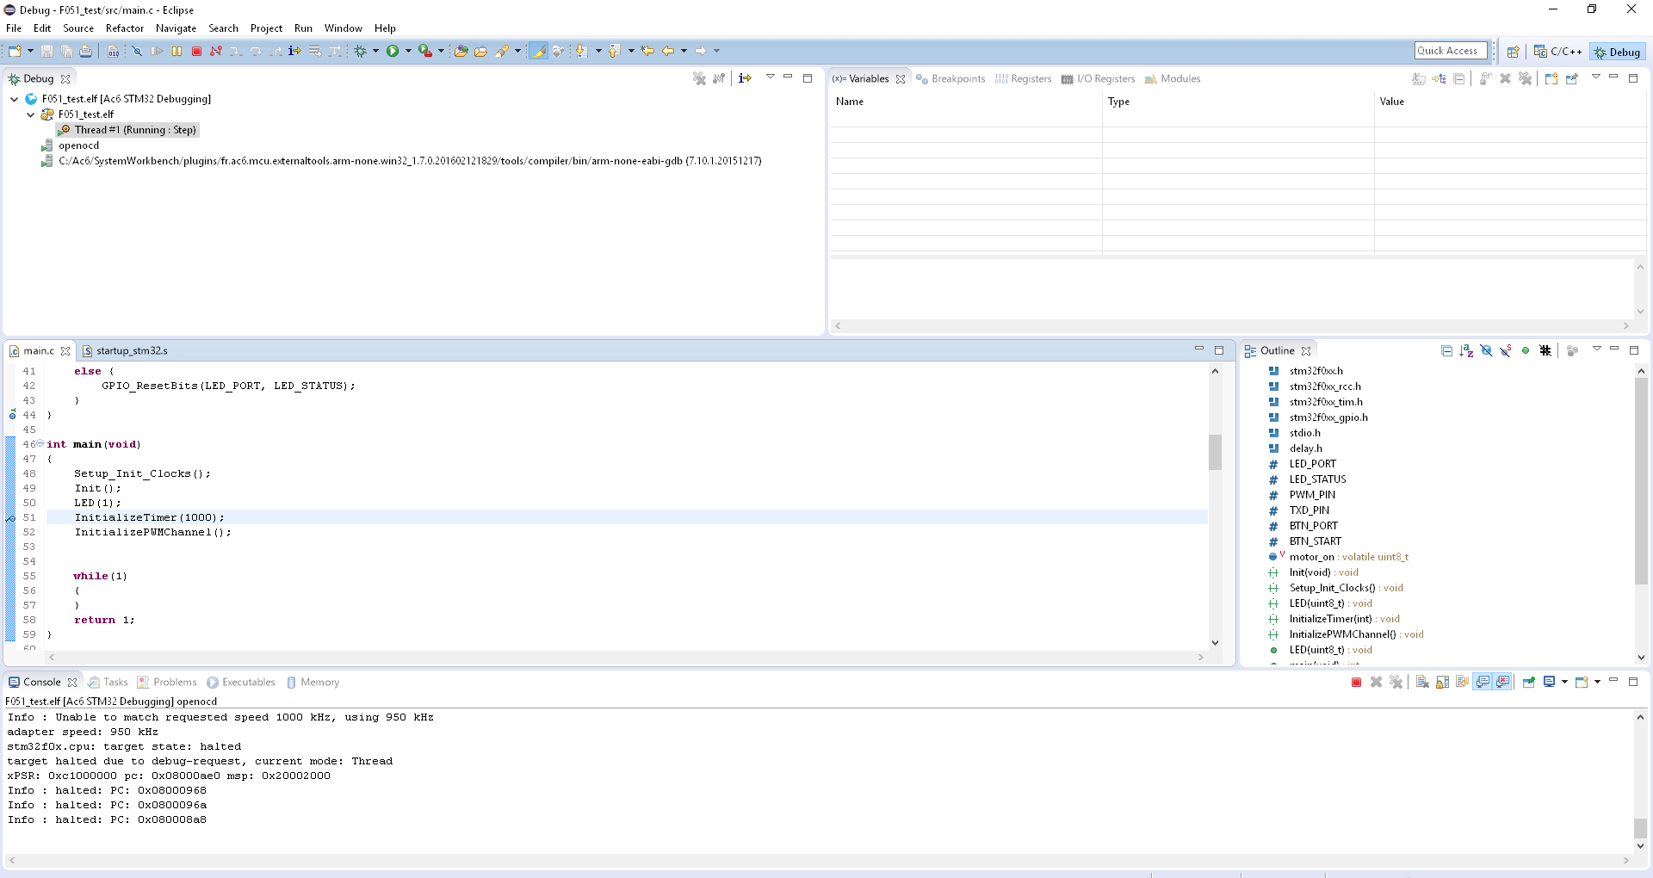Switch to the Breakpoints tab
Viewport: 1653px width, 878px height.
click(x=950, y=79)
